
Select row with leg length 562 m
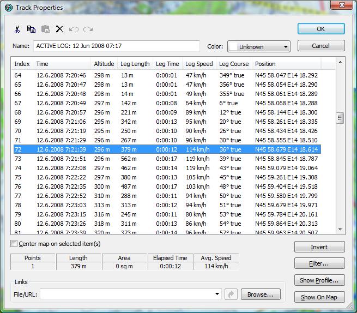167,159
